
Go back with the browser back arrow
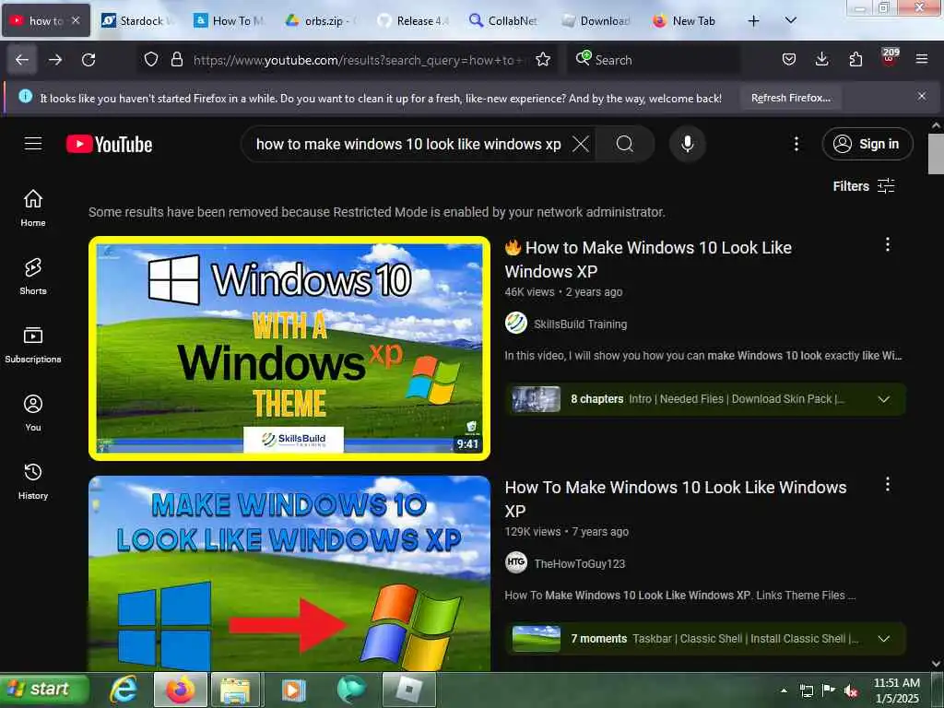(x=22, y=60)
